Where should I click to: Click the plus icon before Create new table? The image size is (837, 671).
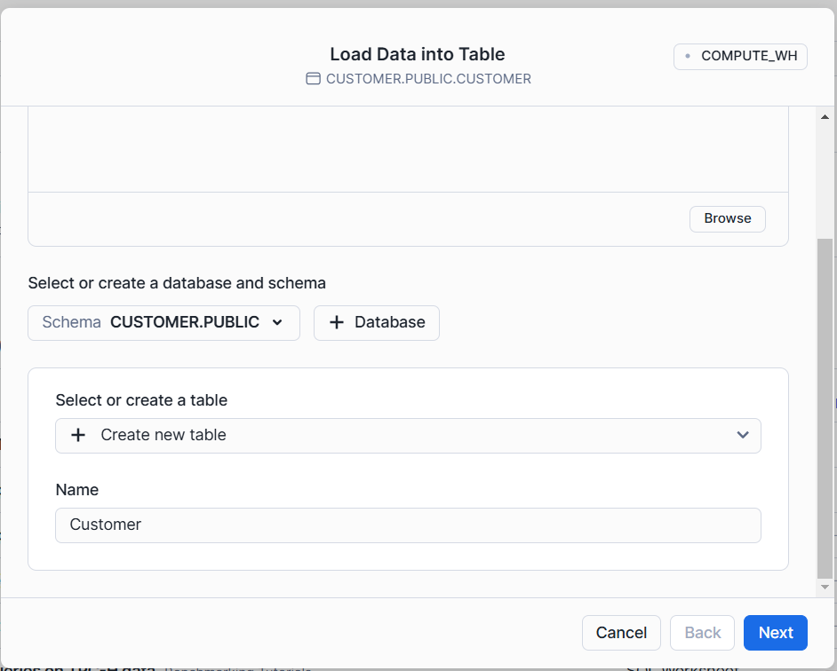click(78, 436)
